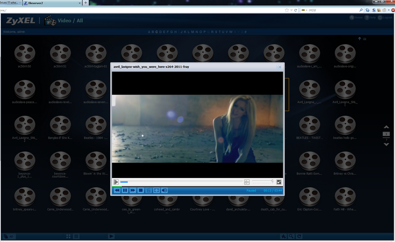
Task: Open the Bonnie Raitt-Som video reel
Action: click(310, 161)
